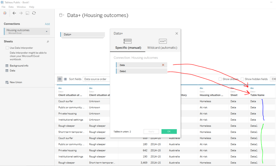Go back with the left arrow icon
Image resolution: width=276 pixels, height=166 pixels.
point(14,13)
